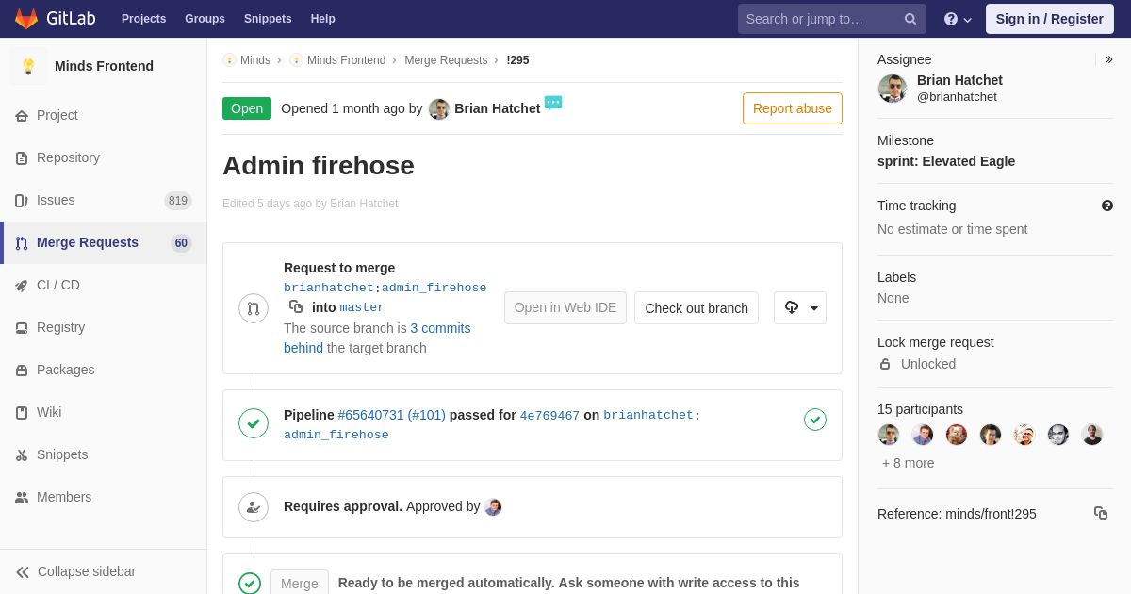This screenshot has width=1131, height=594.
Task: Click the search magnifier icon
Action: pos(910,19)
